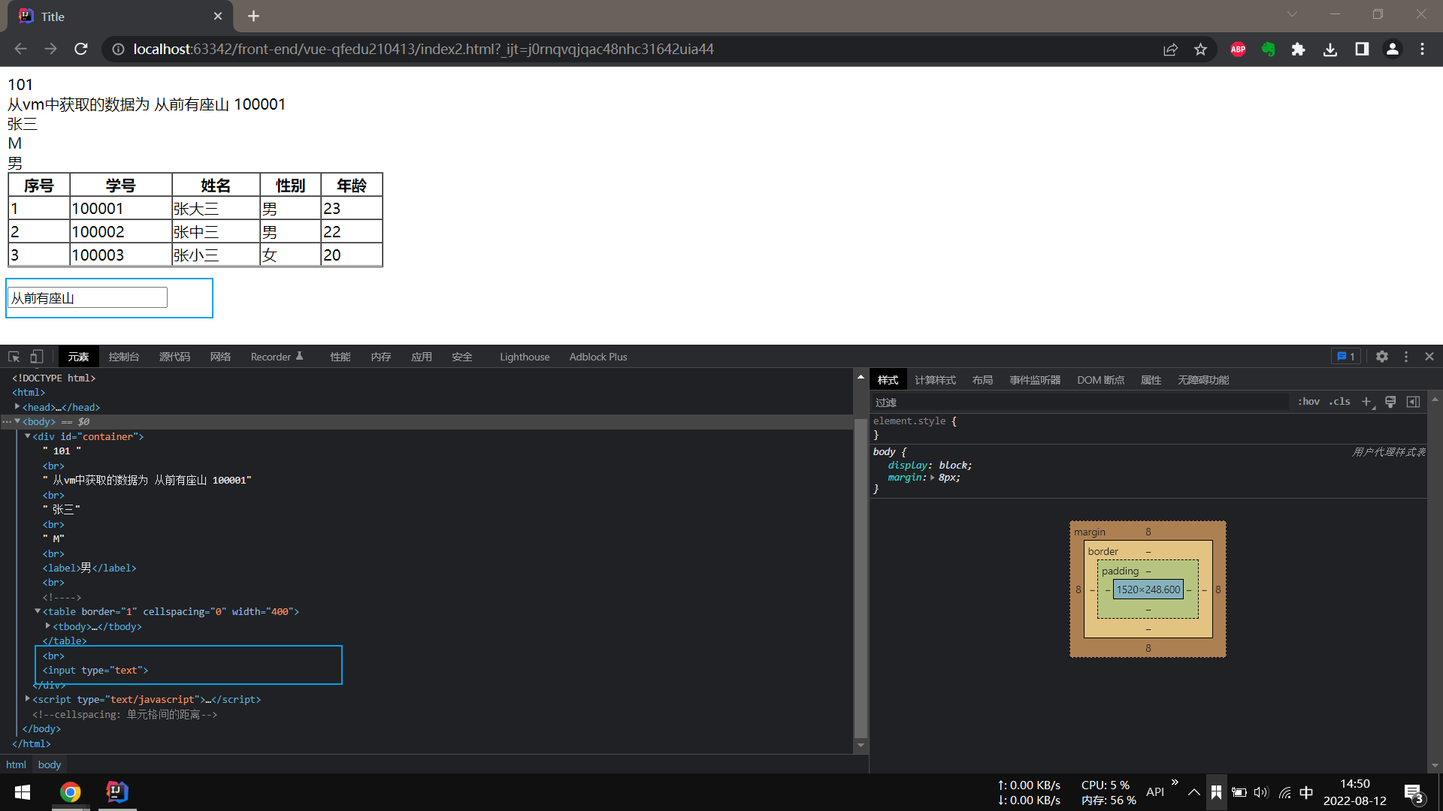Switch to the 源代码 tab
Image resolution: width=1443 pixels, height=811 pixels.
tap(174, 357)
